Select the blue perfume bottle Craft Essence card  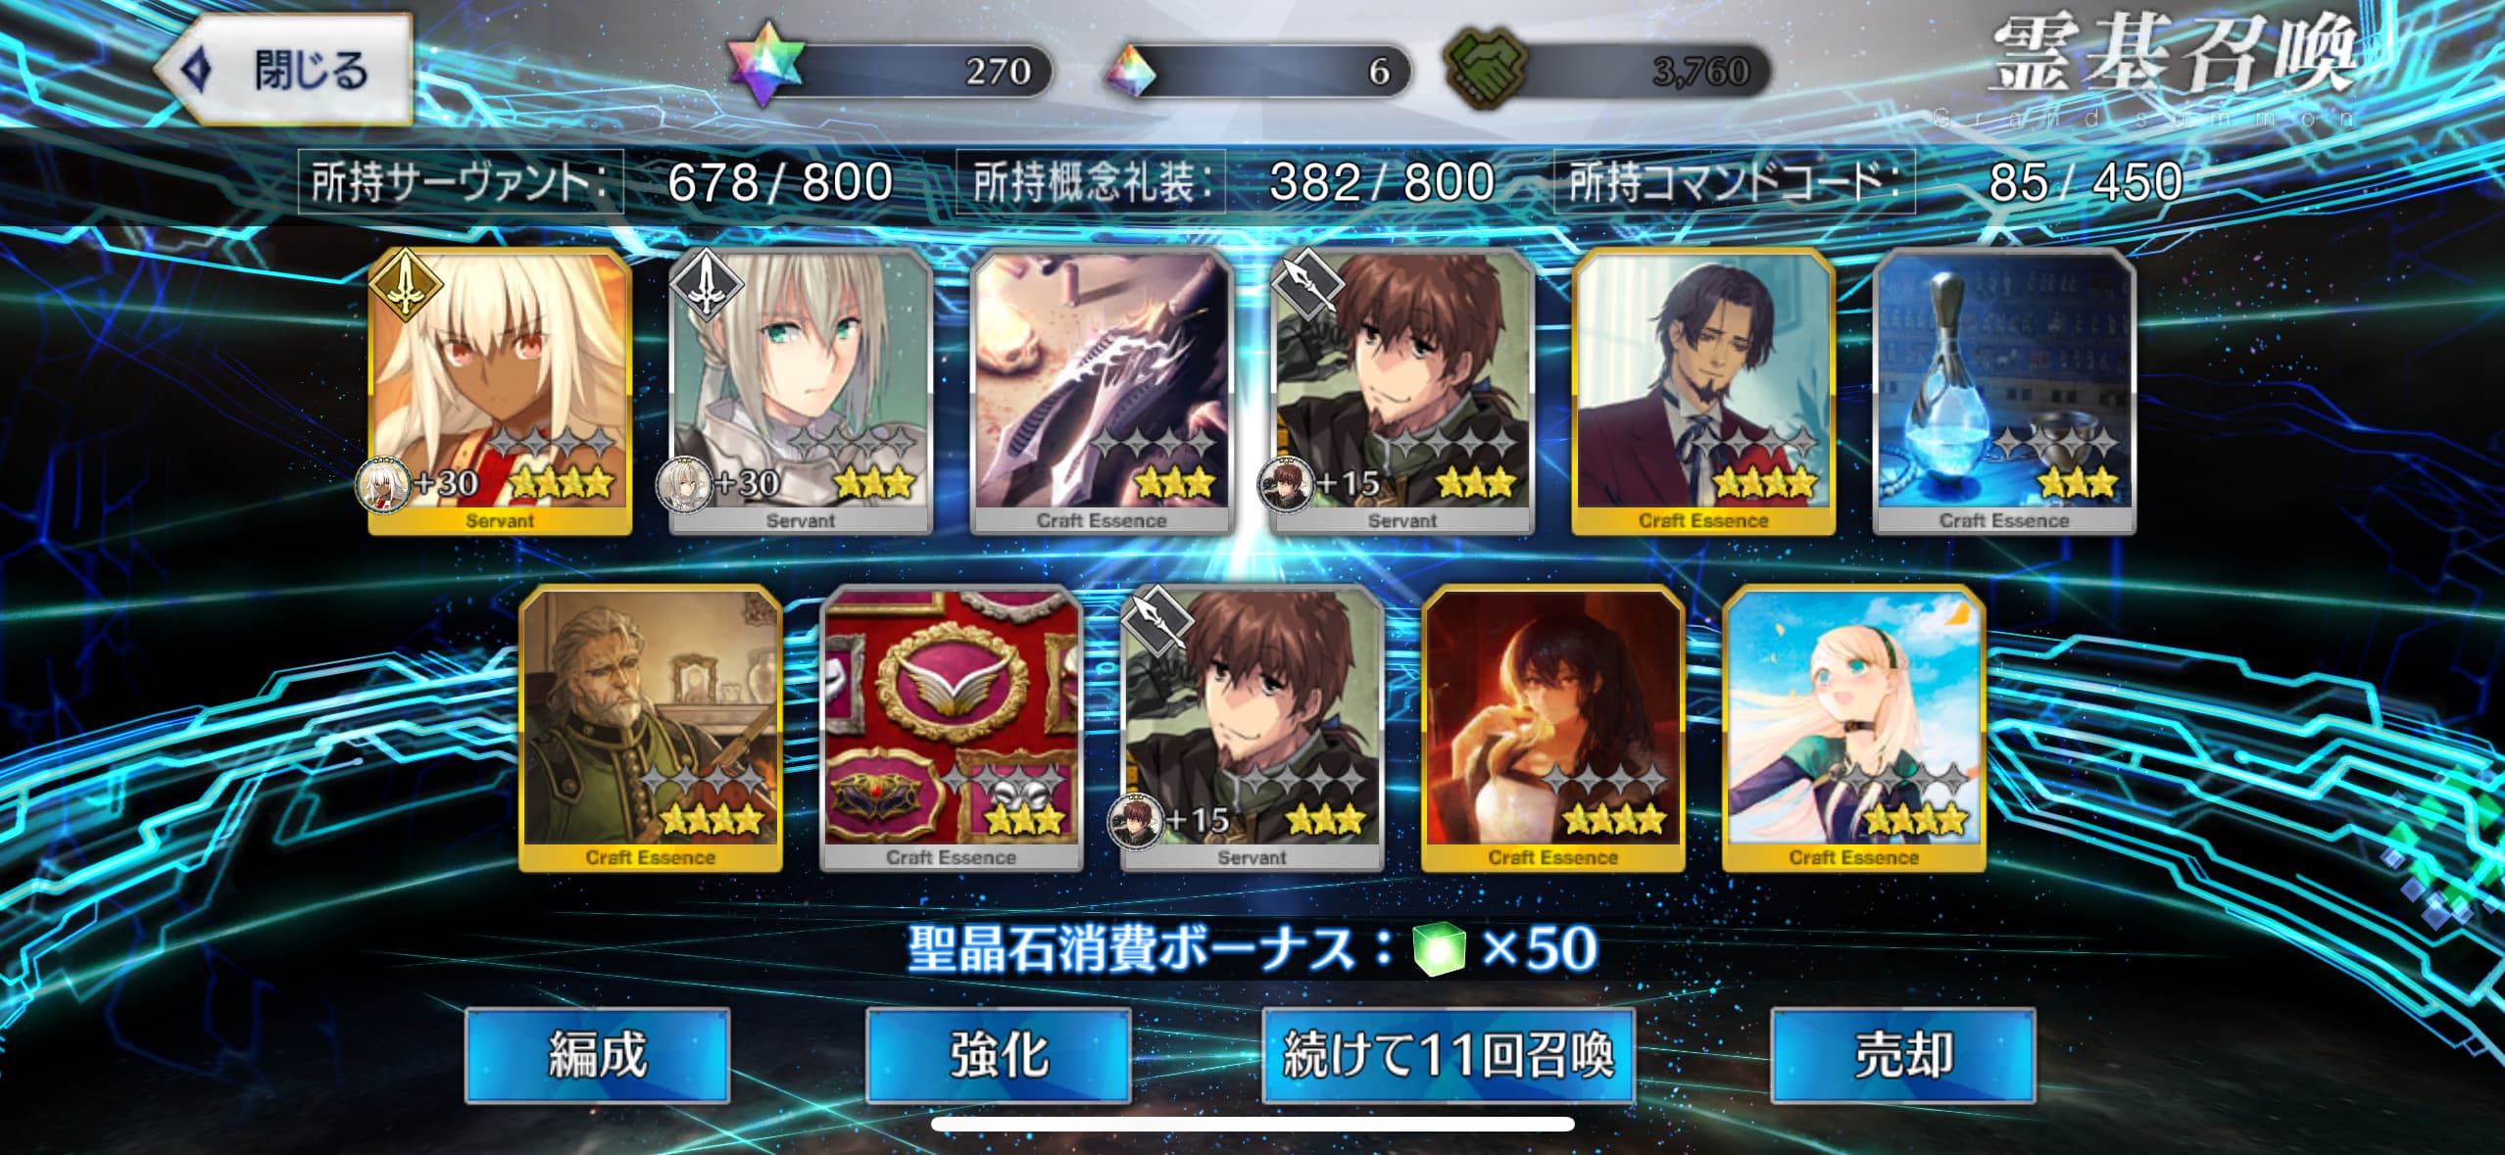pyautogui.click(x=2003, y=392)
